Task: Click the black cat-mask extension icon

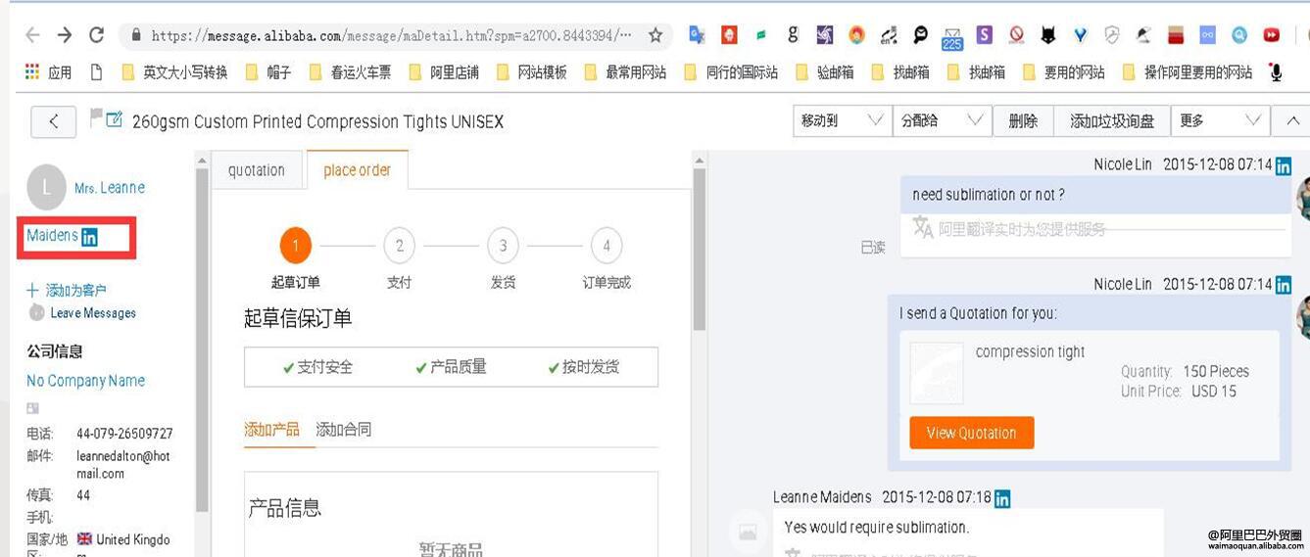Action: coord(1047,35)
